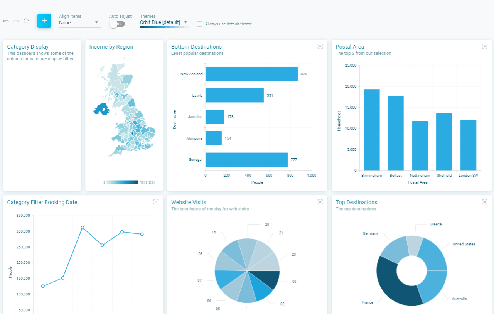Click the 551 value label
Image resolution: width=494 pixels, height=314 pixels.
coord(270,95)
